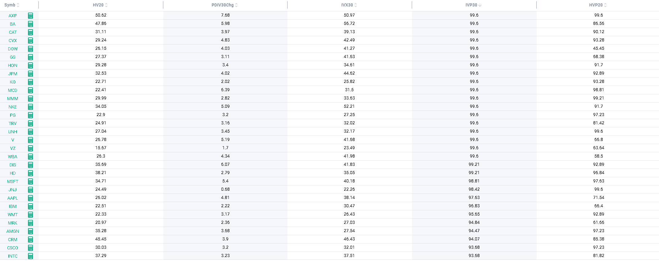This screenshot has height=265, width=659.
Task: Open the calculator icon for CRM
Action: coord(30,240)
